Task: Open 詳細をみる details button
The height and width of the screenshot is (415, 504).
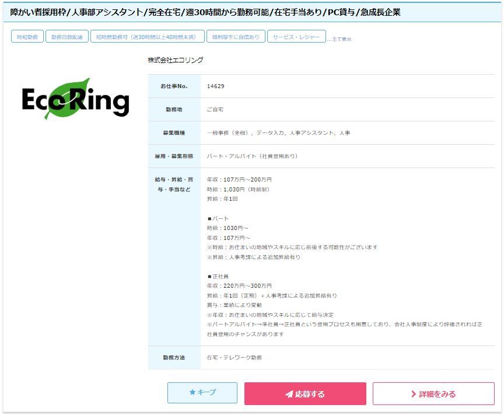Action: (433, 393)
